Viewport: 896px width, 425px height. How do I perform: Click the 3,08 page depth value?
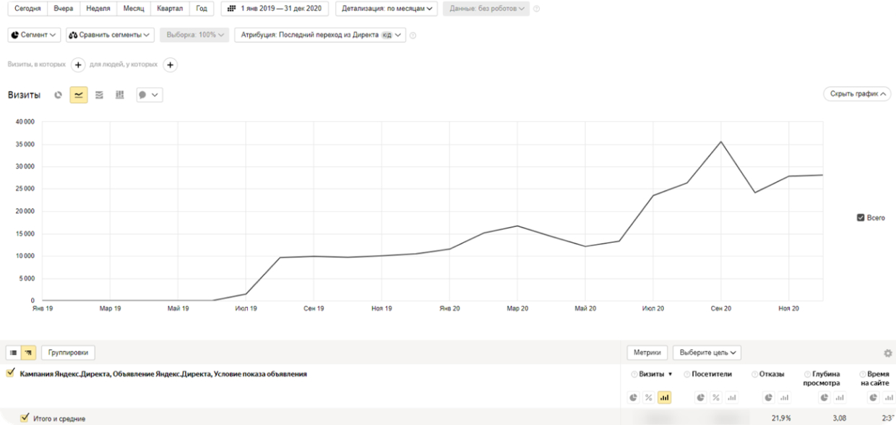(x=838, y=418)
